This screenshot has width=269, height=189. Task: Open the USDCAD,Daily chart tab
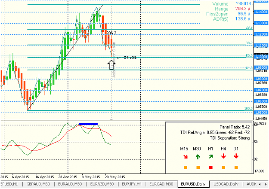tap(226, 184)
